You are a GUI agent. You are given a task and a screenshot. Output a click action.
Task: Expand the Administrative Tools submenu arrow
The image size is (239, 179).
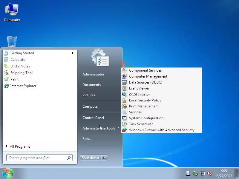(x=118, y=128)
